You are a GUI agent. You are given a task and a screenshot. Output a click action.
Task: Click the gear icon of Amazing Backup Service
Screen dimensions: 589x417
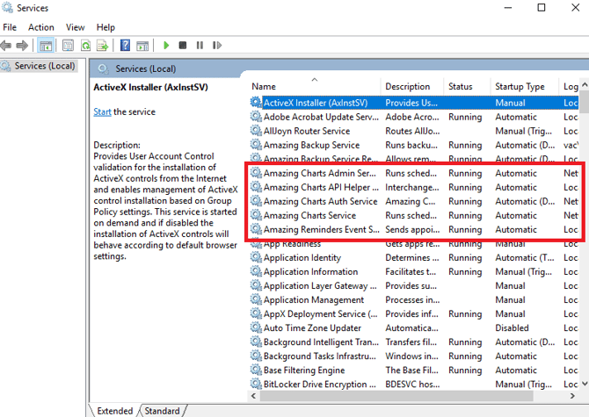pyautogui.click(x=256, y=145)
